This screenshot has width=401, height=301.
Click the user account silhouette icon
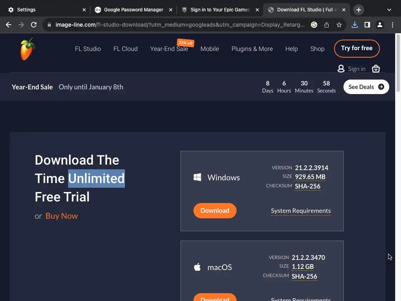(341, 69)
